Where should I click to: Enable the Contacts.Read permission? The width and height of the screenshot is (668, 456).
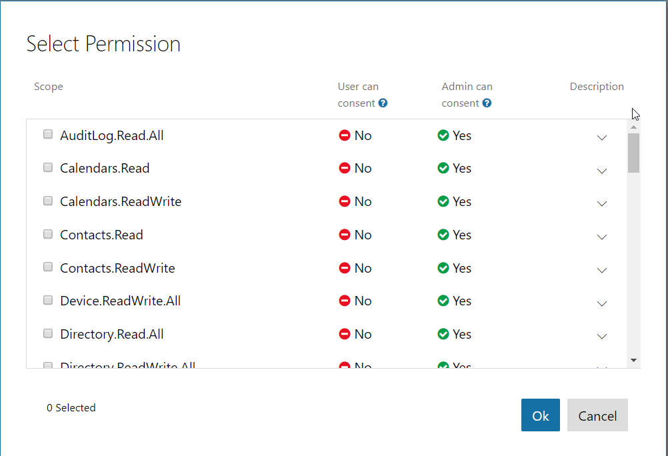[x=47, y=234]
